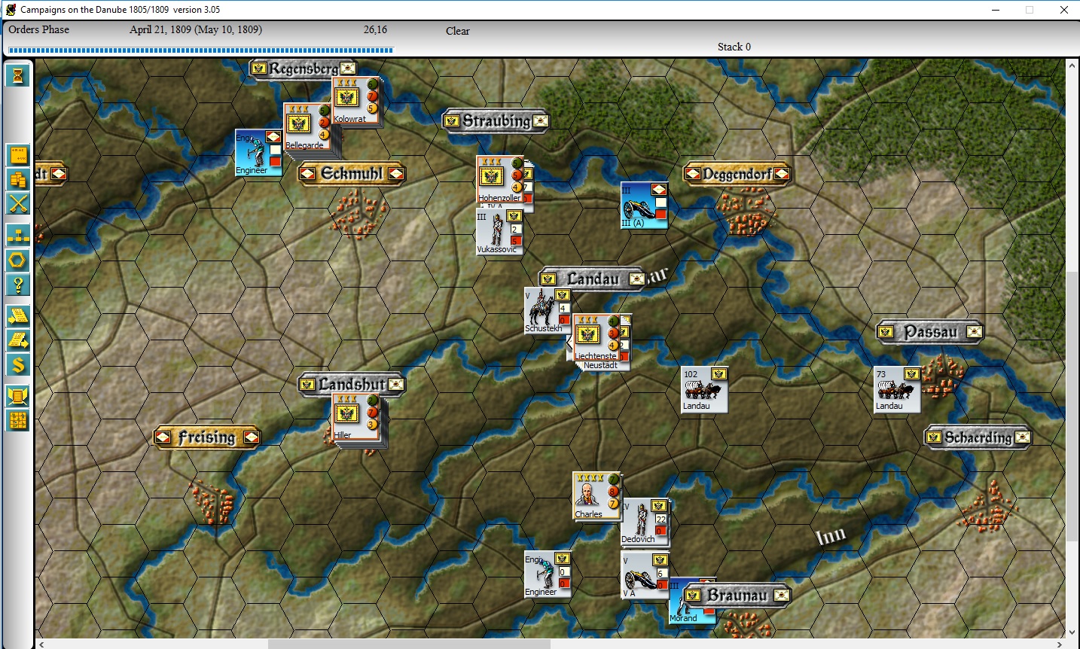
Task: Click the vertical map scrollbar
Action: [1072, 407]
